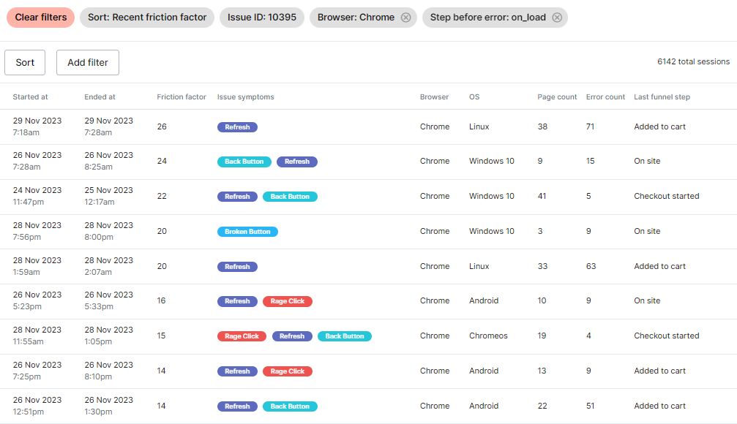Select the Sort: Recent friction factor chip
The width and height of the screenshot is (737, 424).
point(147,18)
